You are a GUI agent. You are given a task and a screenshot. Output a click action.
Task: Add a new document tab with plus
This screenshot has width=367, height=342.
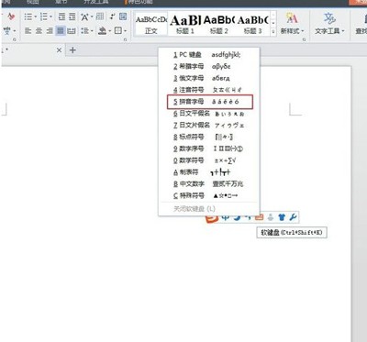coord(72,50)
